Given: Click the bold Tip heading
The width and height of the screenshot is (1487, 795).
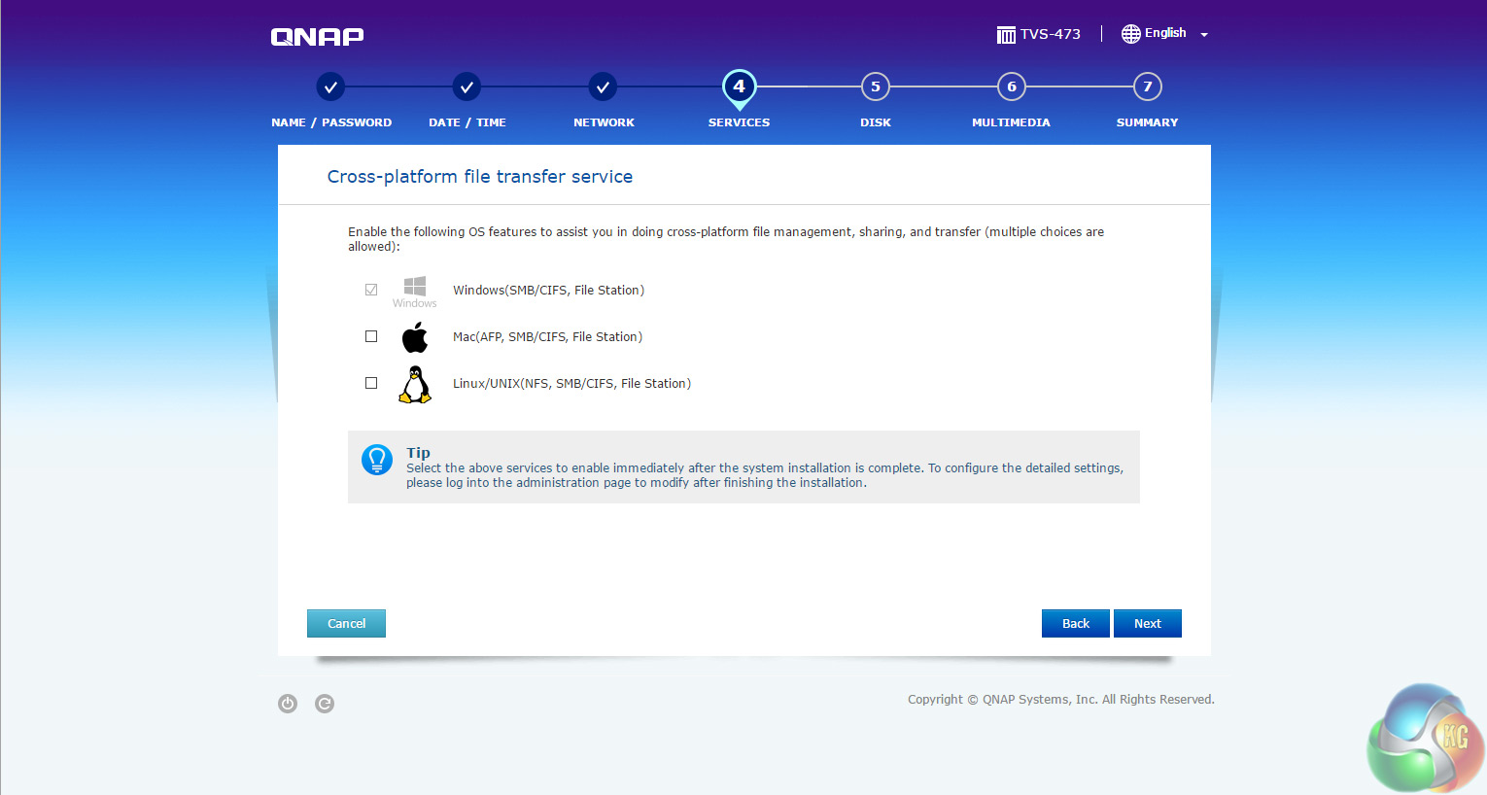Looking at the screenshot, I should coord(418,453).
